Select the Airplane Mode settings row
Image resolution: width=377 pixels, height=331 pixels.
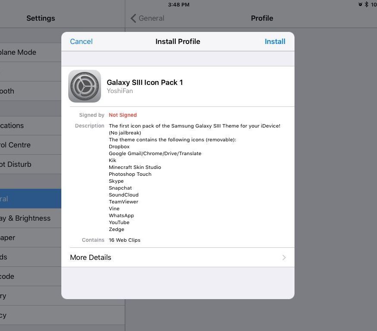coord(31,52)
